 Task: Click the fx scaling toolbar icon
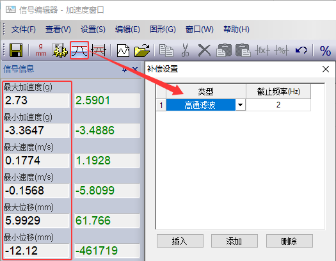pos(262,51)
